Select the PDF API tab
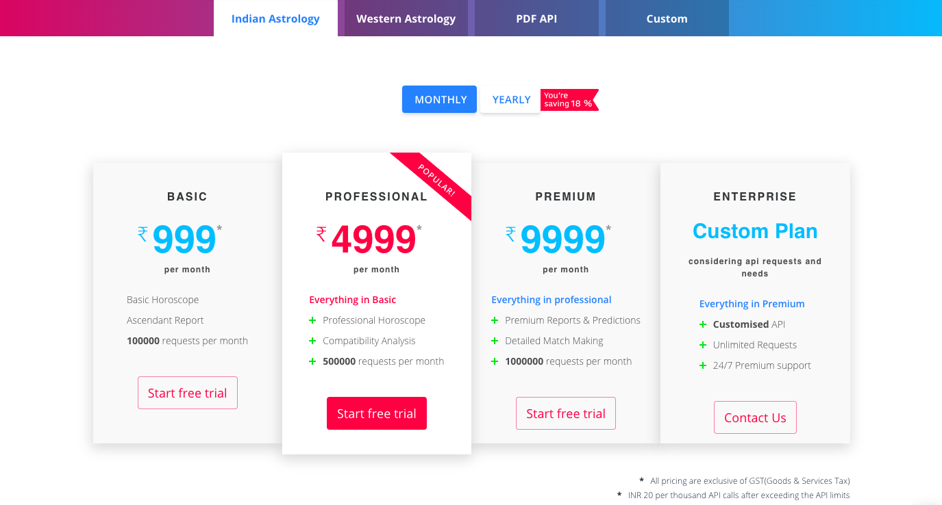 (x=536, y=18)
